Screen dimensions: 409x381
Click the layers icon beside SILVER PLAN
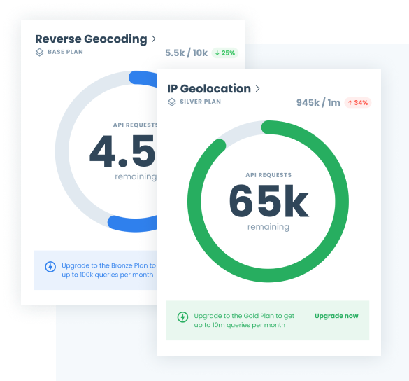(171, 102)
